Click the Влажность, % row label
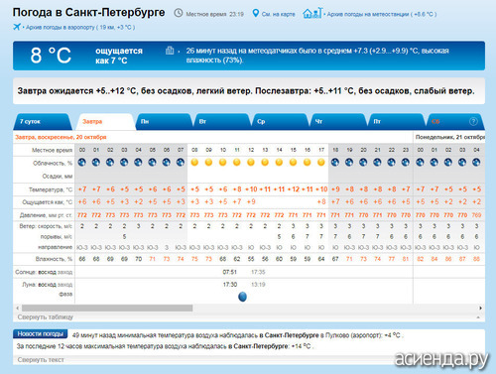Screen dimensions: 496x374 [x=54, y=259]
